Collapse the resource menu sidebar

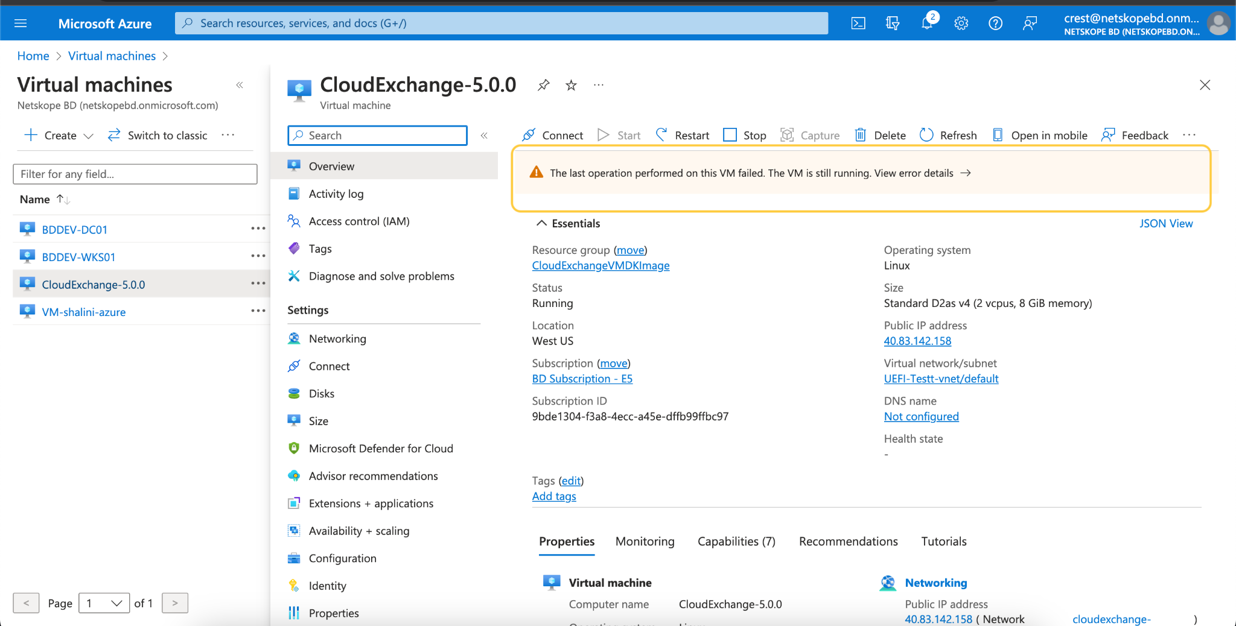point(484,136)
